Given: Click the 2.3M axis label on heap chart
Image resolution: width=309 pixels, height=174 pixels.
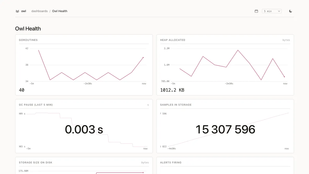Looking at the screenshot, I should (167, 48).
